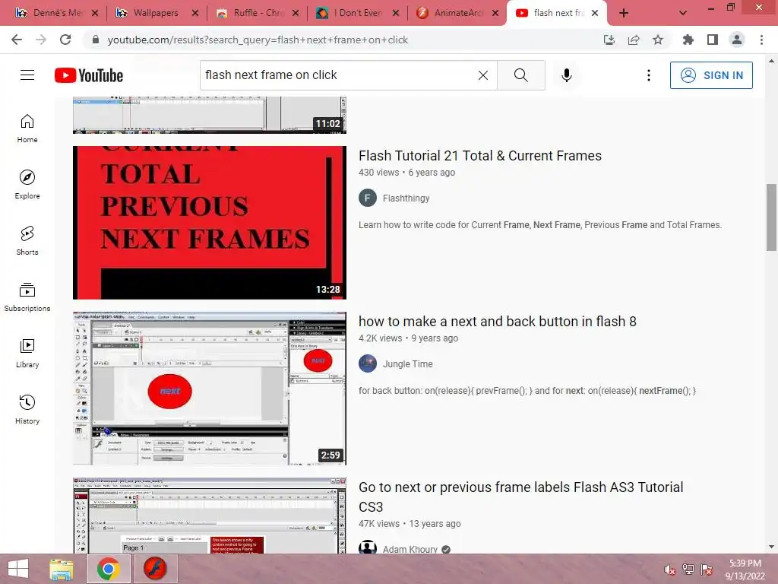Click the install app icon in address bar
The image size is (778, 584).
[609, 40]
